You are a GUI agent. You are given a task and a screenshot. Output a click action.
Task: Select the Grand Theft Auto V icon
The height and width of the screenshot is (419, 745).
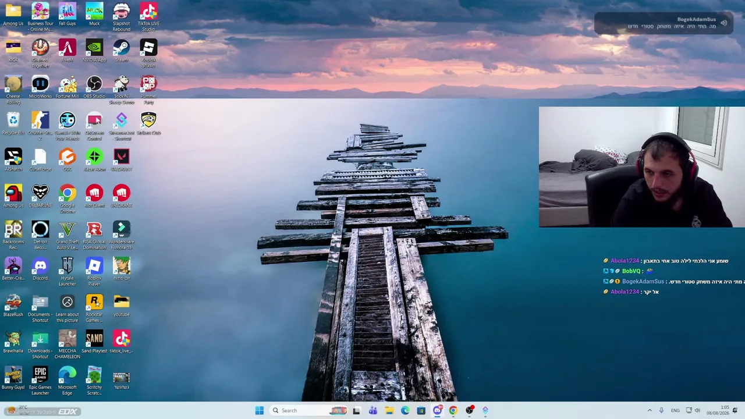pyautogui.click(x=67, y=236)
